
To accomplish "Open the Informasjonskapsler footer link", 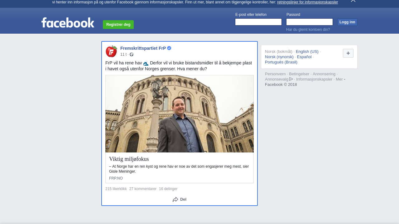I will click(x=314, y=79).
